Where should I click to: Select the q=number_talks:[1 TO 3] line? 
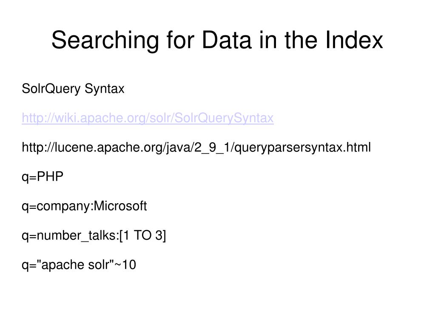94,235
